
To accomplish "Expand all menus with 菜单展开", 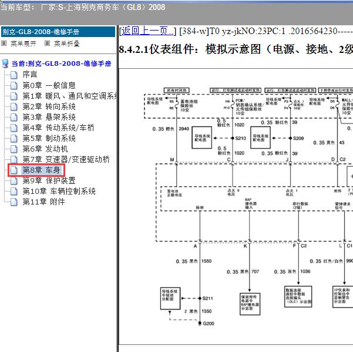I will click(x=23, y=43).
